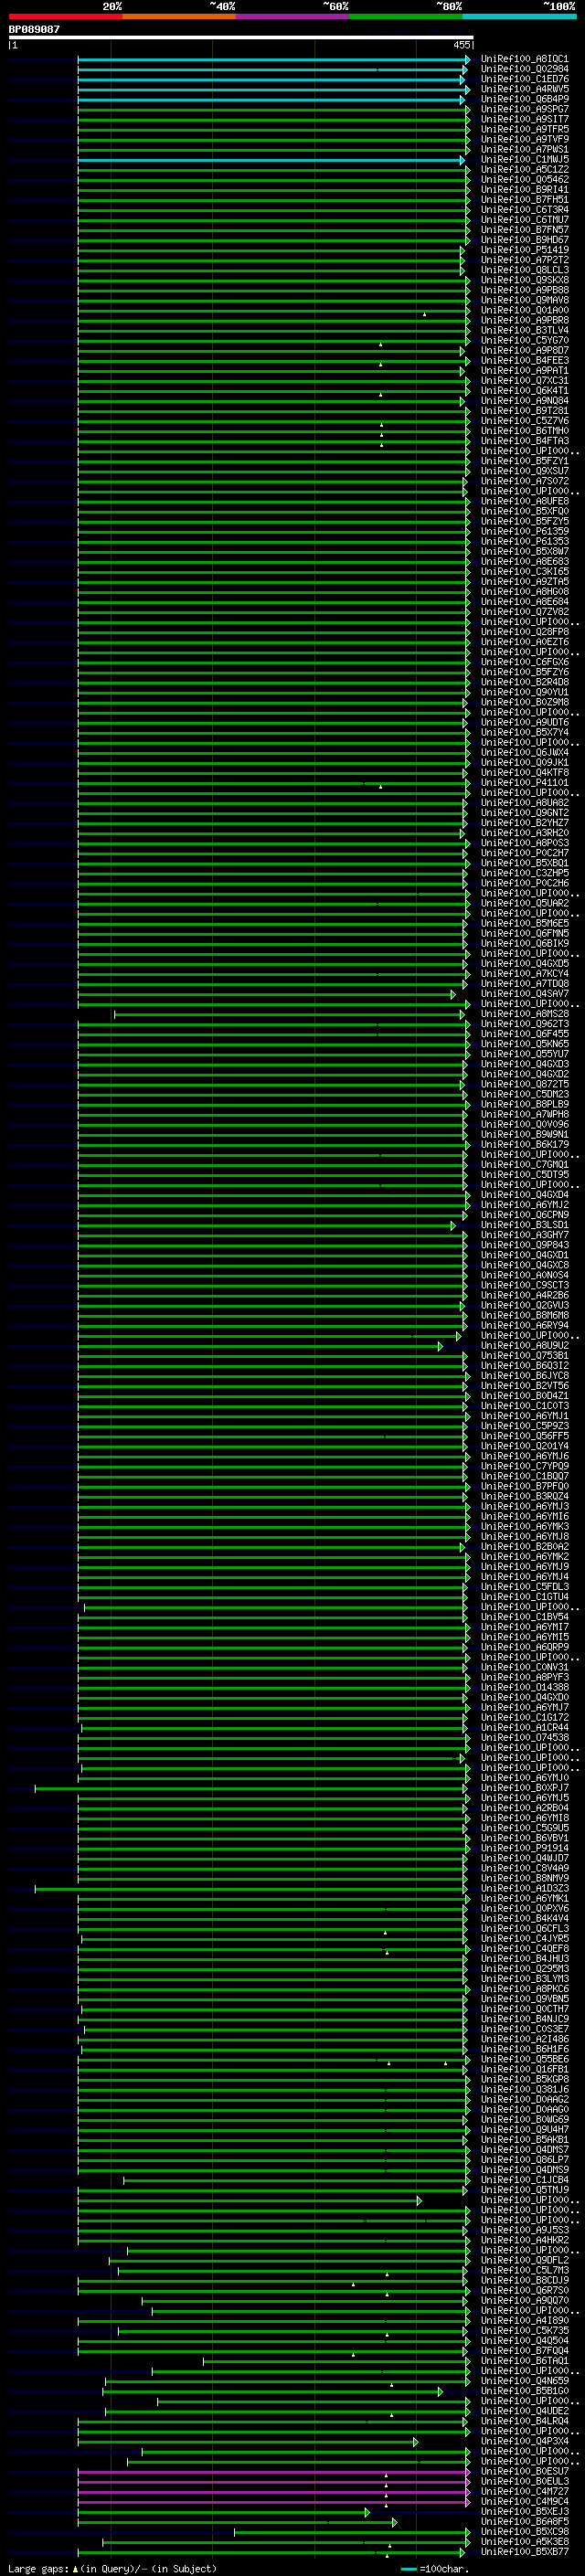585x2576 pixels.
Task: Select label UniRef100_C5YG70
Action: click(x=524, y=340)
